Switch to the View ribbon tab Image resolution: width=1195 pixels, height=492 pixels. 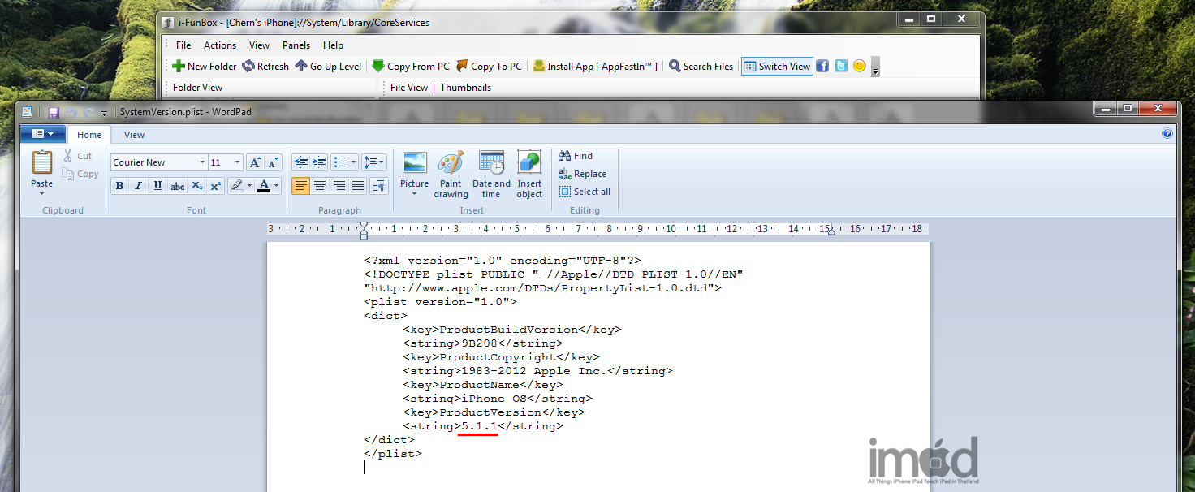coord(134,135)
